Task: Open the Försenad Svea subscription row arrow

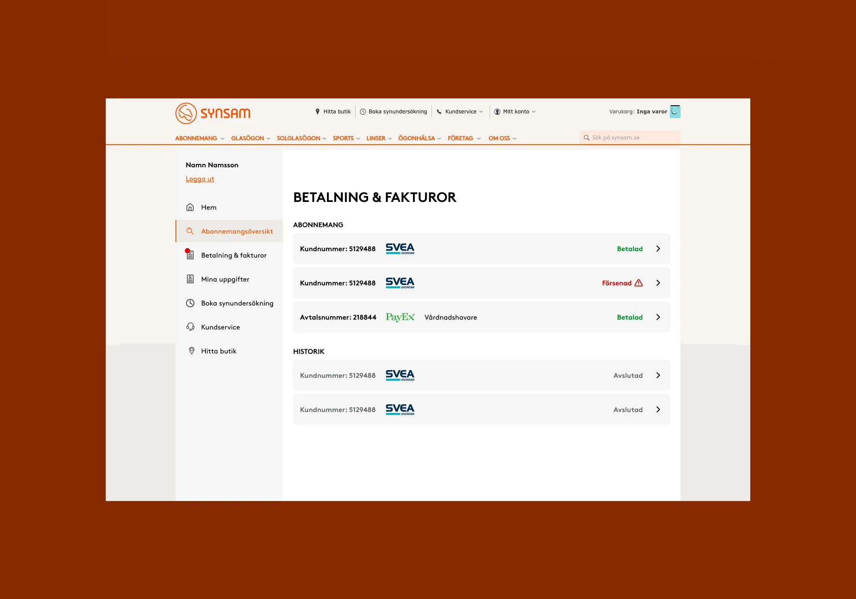Action: (658, 283)
